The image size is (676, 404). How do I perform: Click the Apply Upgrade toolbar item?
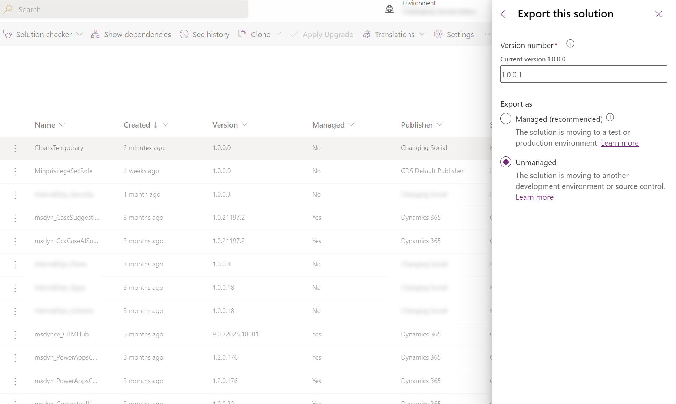[322, 34]
